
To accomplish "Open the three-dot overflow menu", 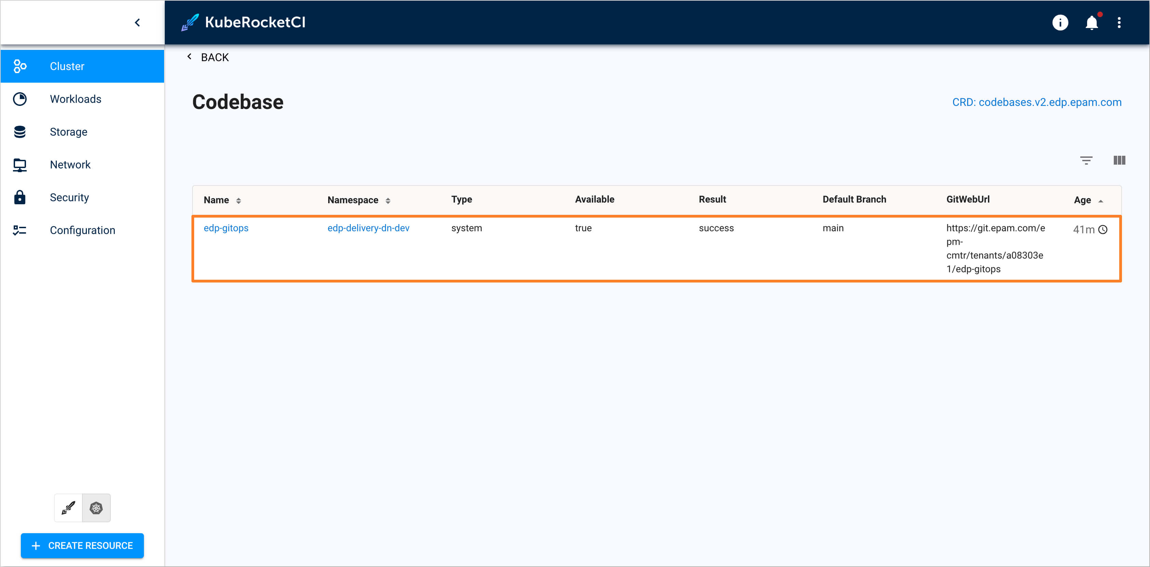I will coord(1120,23).
